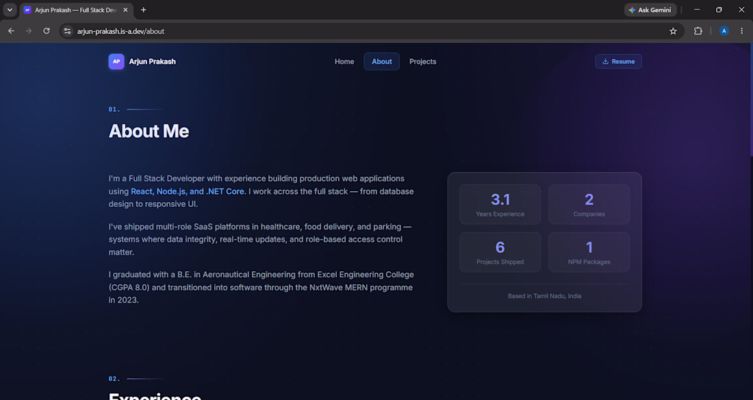
Task: Click the "About Me" heading
Action: tap(149, 132)
